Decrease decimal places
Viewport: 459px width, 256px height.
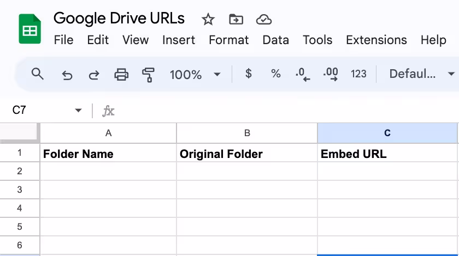coord(303,75)
